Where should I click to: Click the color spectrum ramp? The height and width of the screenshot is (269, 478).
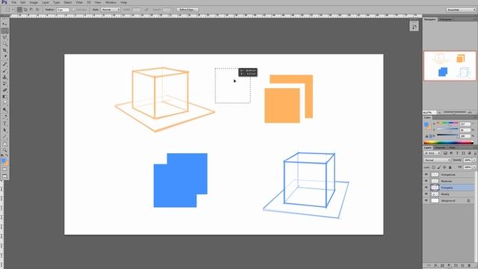click(448, 142)
